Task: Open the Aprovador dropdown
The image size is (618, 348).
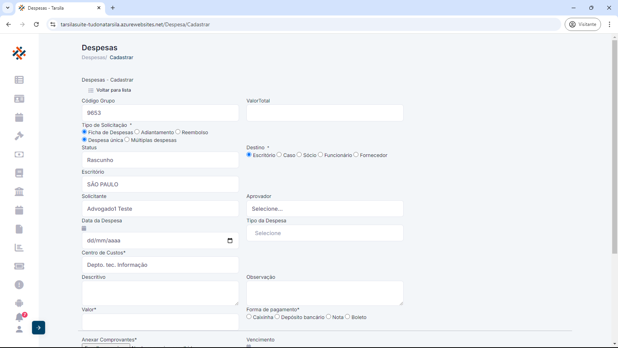Action: coord(324,209)
